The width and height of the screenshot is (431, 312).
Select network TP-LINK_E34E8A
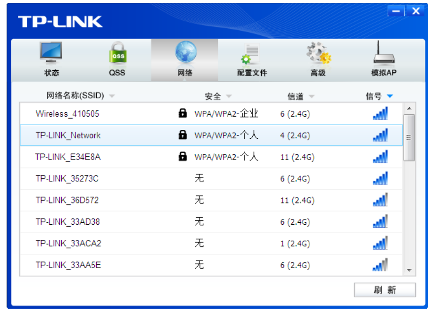[211, 157]
